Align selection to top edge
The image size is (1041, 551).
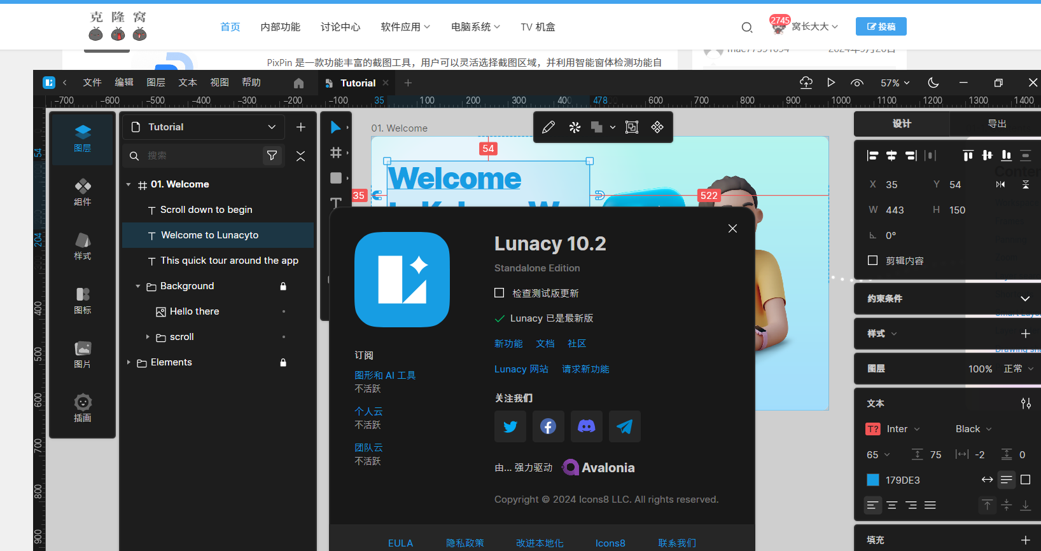pyautogui.click(x=968, y=156)
